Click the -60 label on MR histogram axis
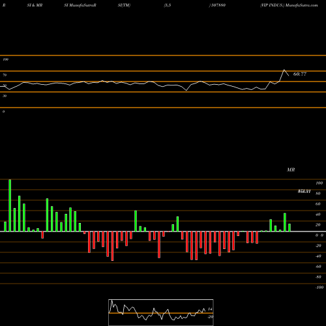The height and width of the screenshot is (326, 326). tap(318, 267)
